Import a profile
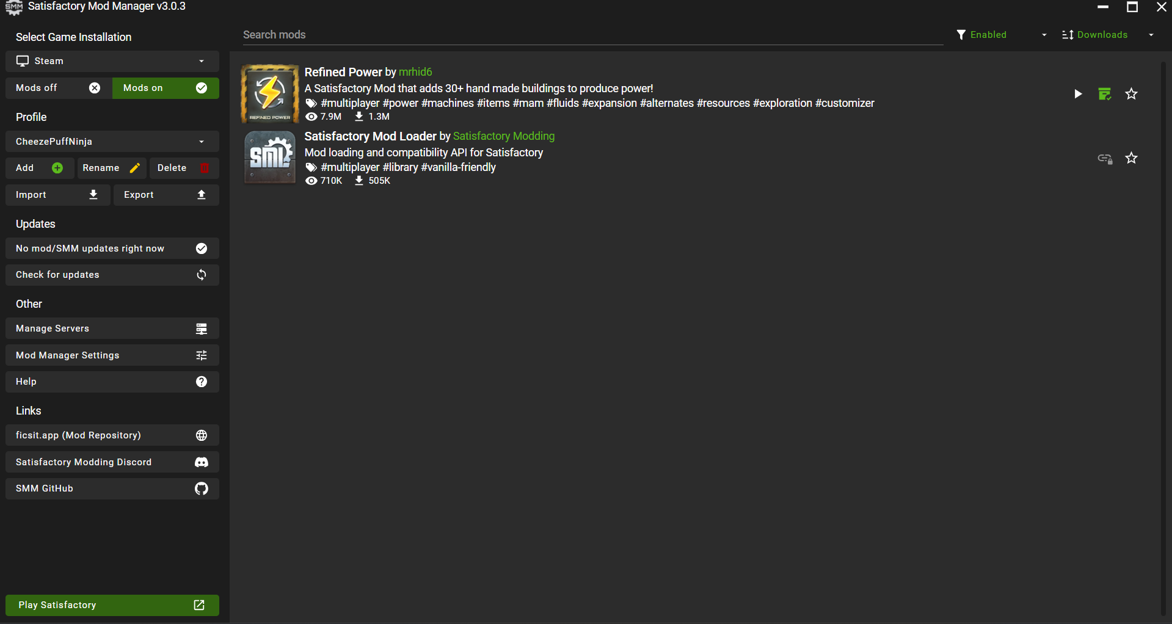 click(x=58, y=195)
